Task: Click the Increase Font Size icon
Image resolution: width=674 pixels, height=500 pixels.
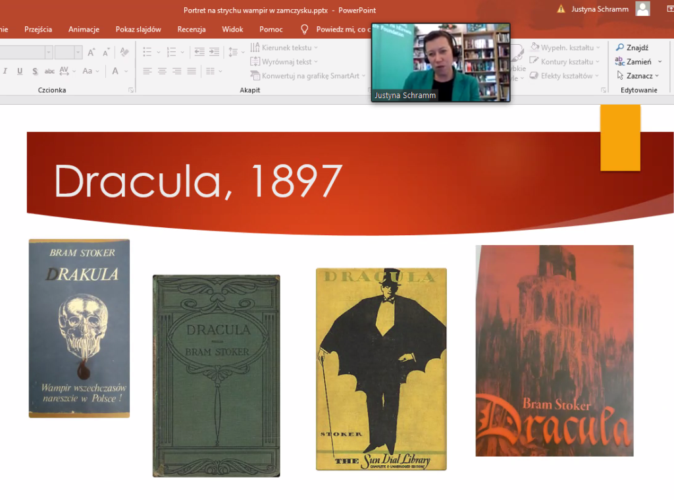Action: (x=91, y=52)
